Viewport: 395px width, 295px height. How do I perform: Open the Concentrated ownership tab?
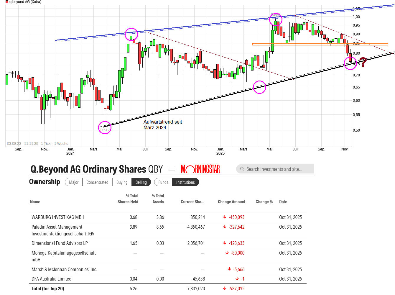(x=97, y=182)
